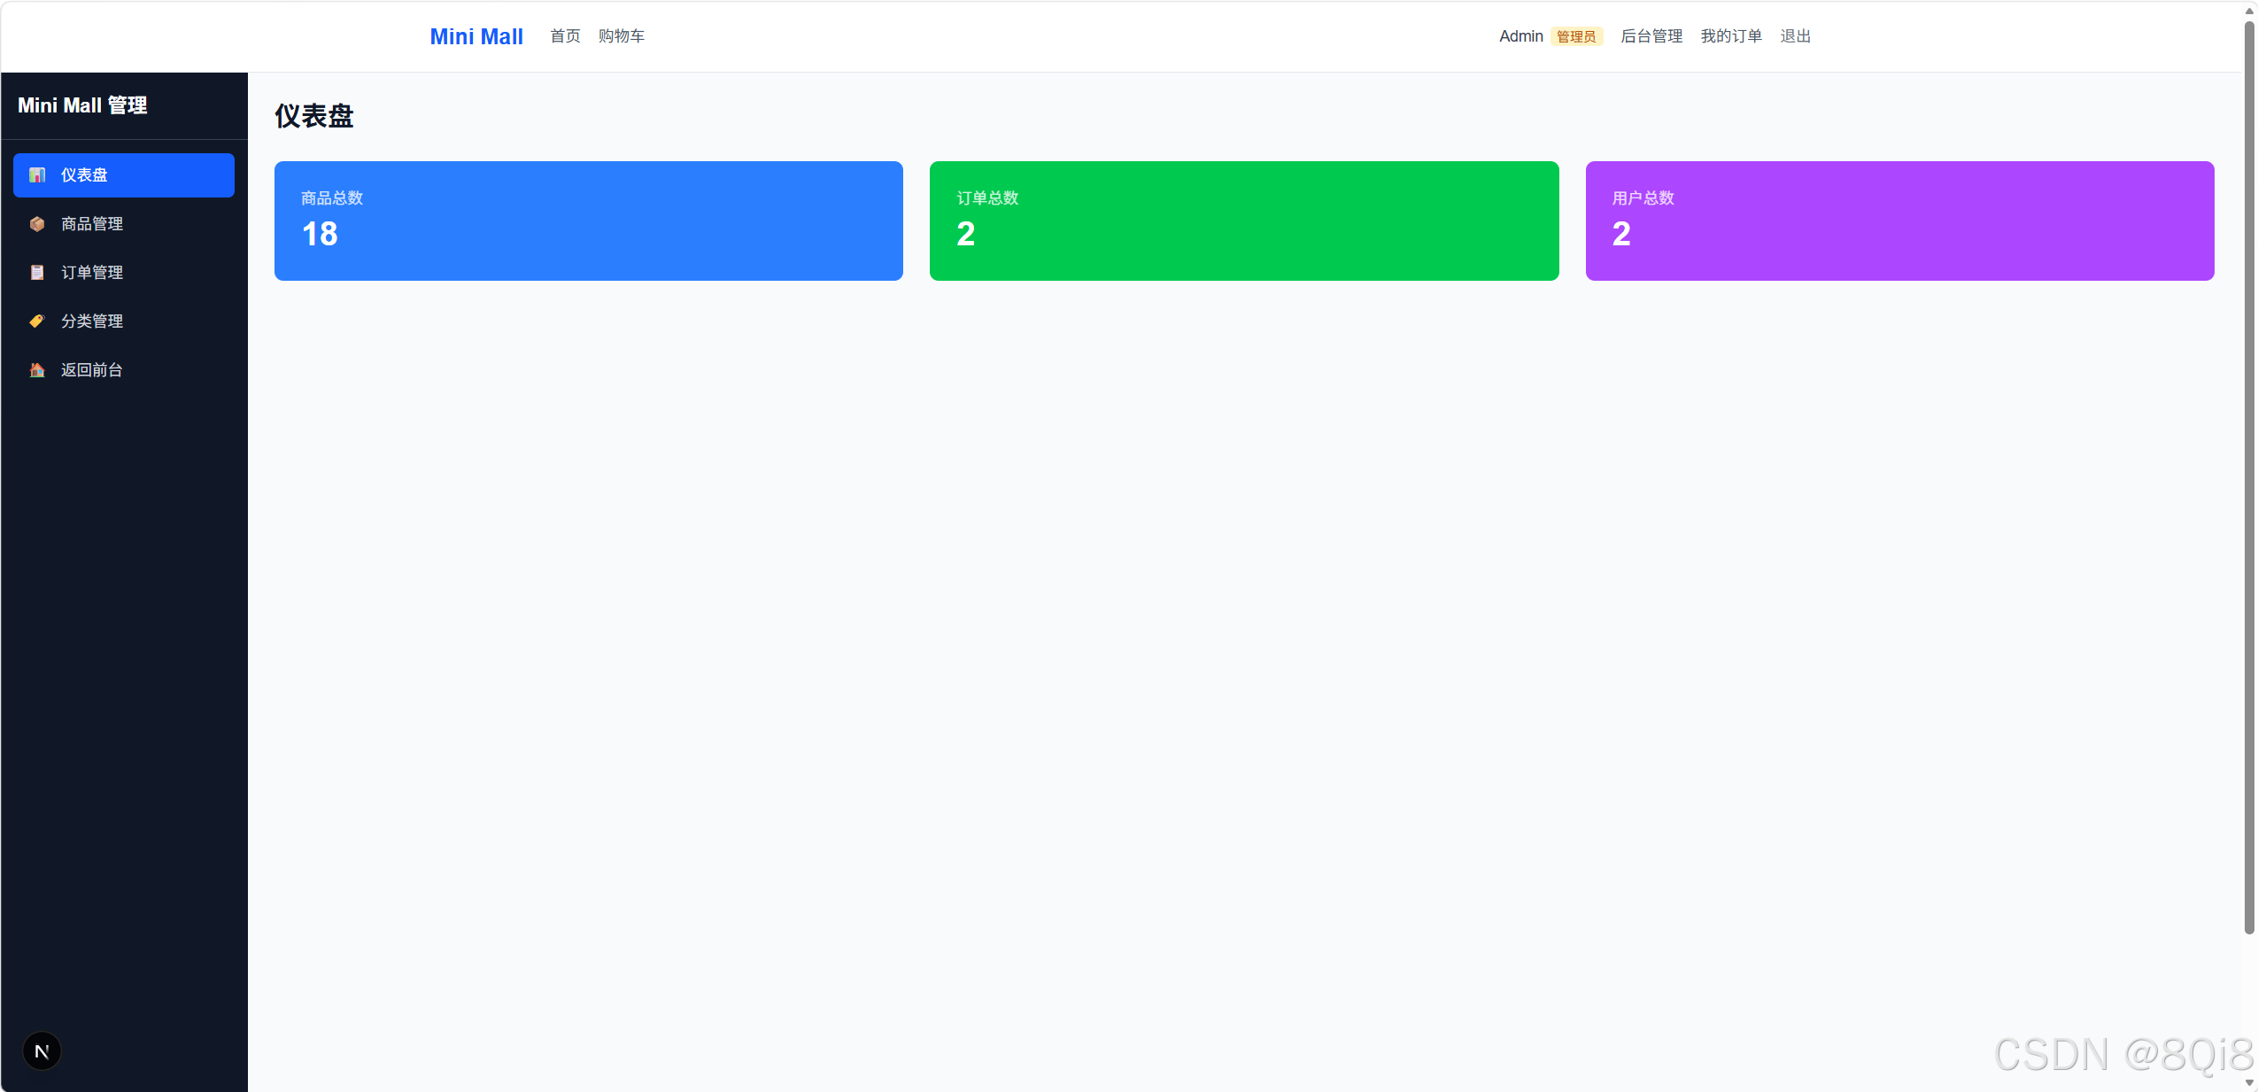The height and width of the screenshot is (1092, 2258).
Task: Click the purple 用户总数 stat card
Action: 1900,221
